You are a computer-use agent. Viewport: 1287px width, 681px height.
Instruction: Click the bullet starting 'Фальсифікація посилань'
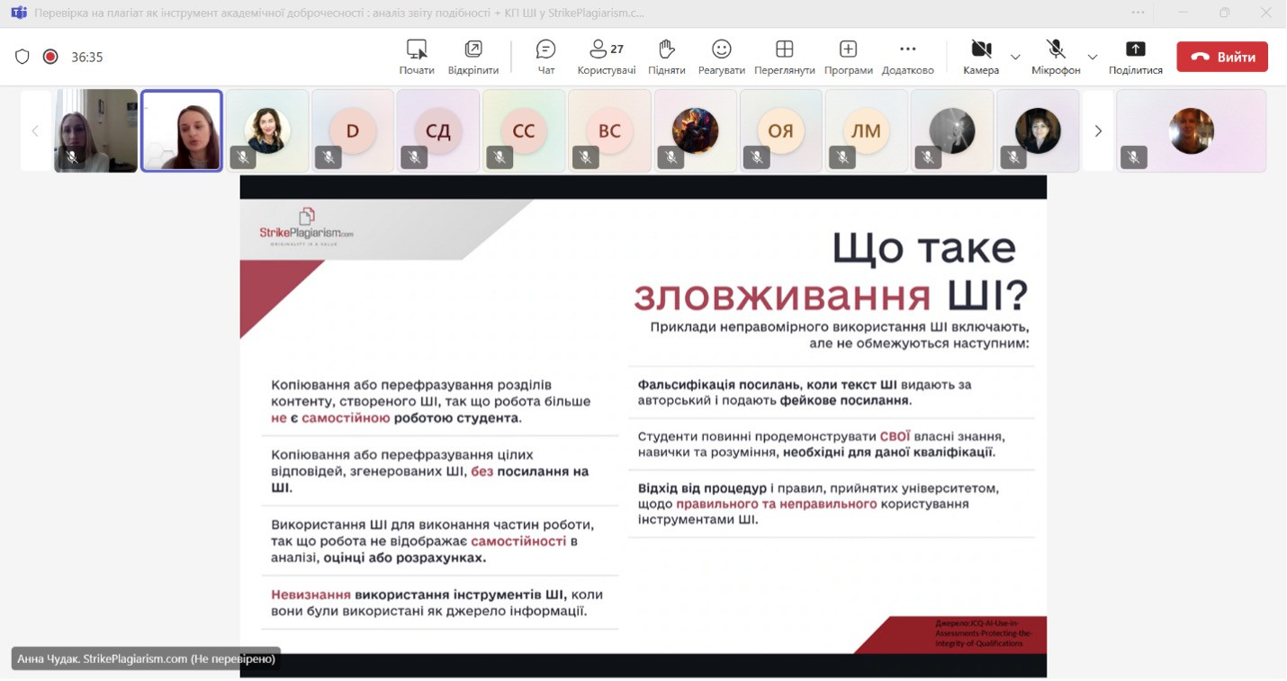click(805, 392)
